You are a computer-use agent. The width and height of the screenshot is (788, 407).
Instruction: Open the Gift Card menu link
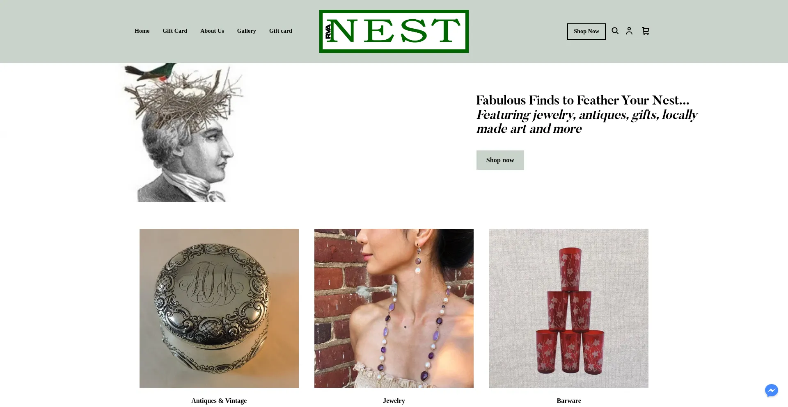(x=175, y=31)
